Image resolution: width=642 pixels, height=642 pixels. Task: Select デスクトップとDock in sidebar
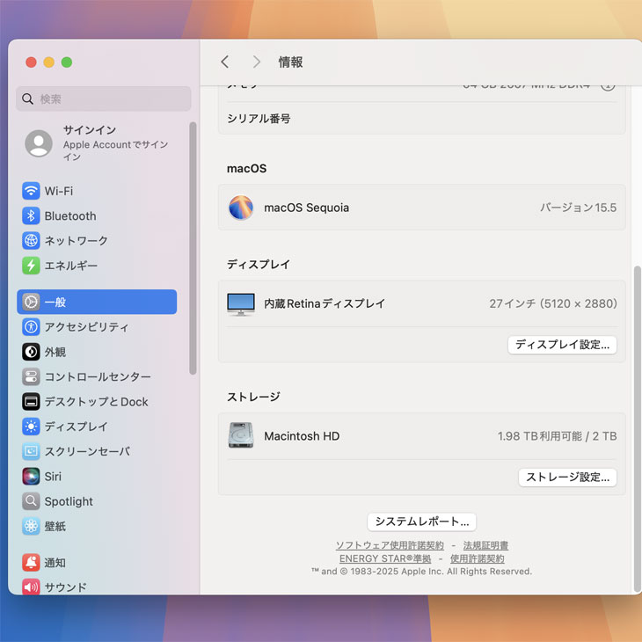[97, 402]
